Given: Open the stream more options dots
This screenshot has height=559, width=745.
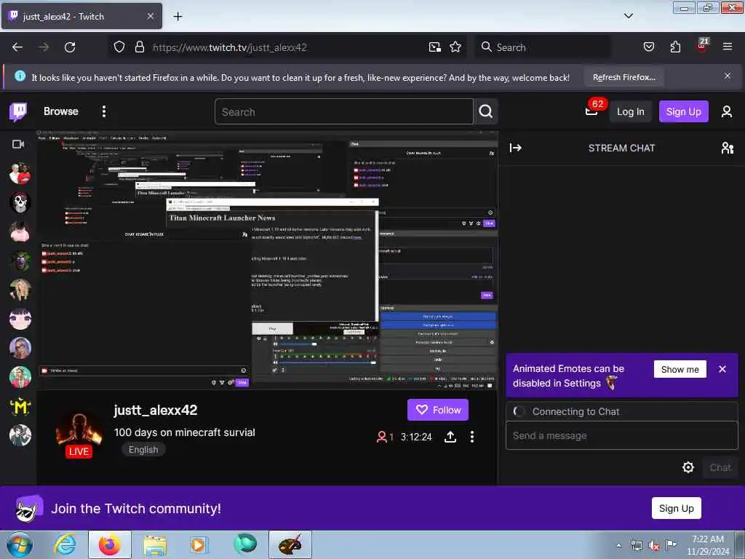Looking at the screenshot, I should click(471, 437).
